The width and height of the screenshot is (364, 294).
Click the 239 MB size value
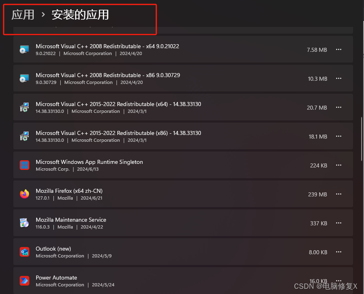[317, 194]
